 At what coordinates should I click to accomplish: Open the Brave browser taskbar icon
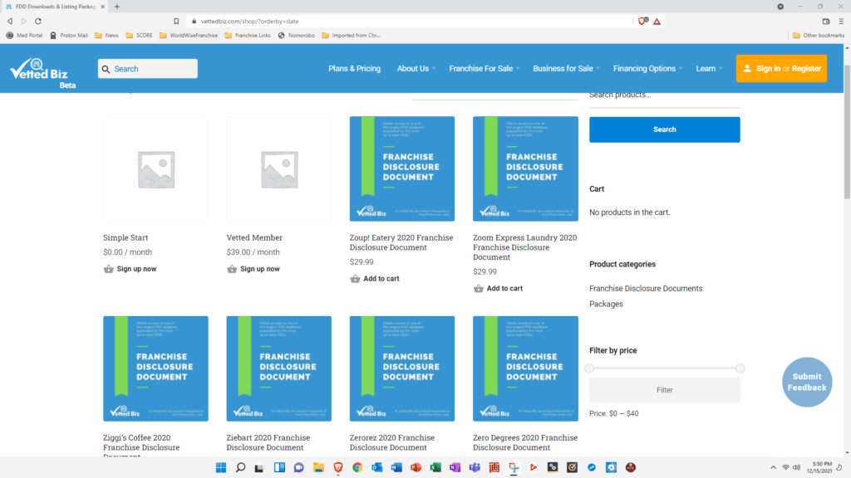(x=338, y=467)
